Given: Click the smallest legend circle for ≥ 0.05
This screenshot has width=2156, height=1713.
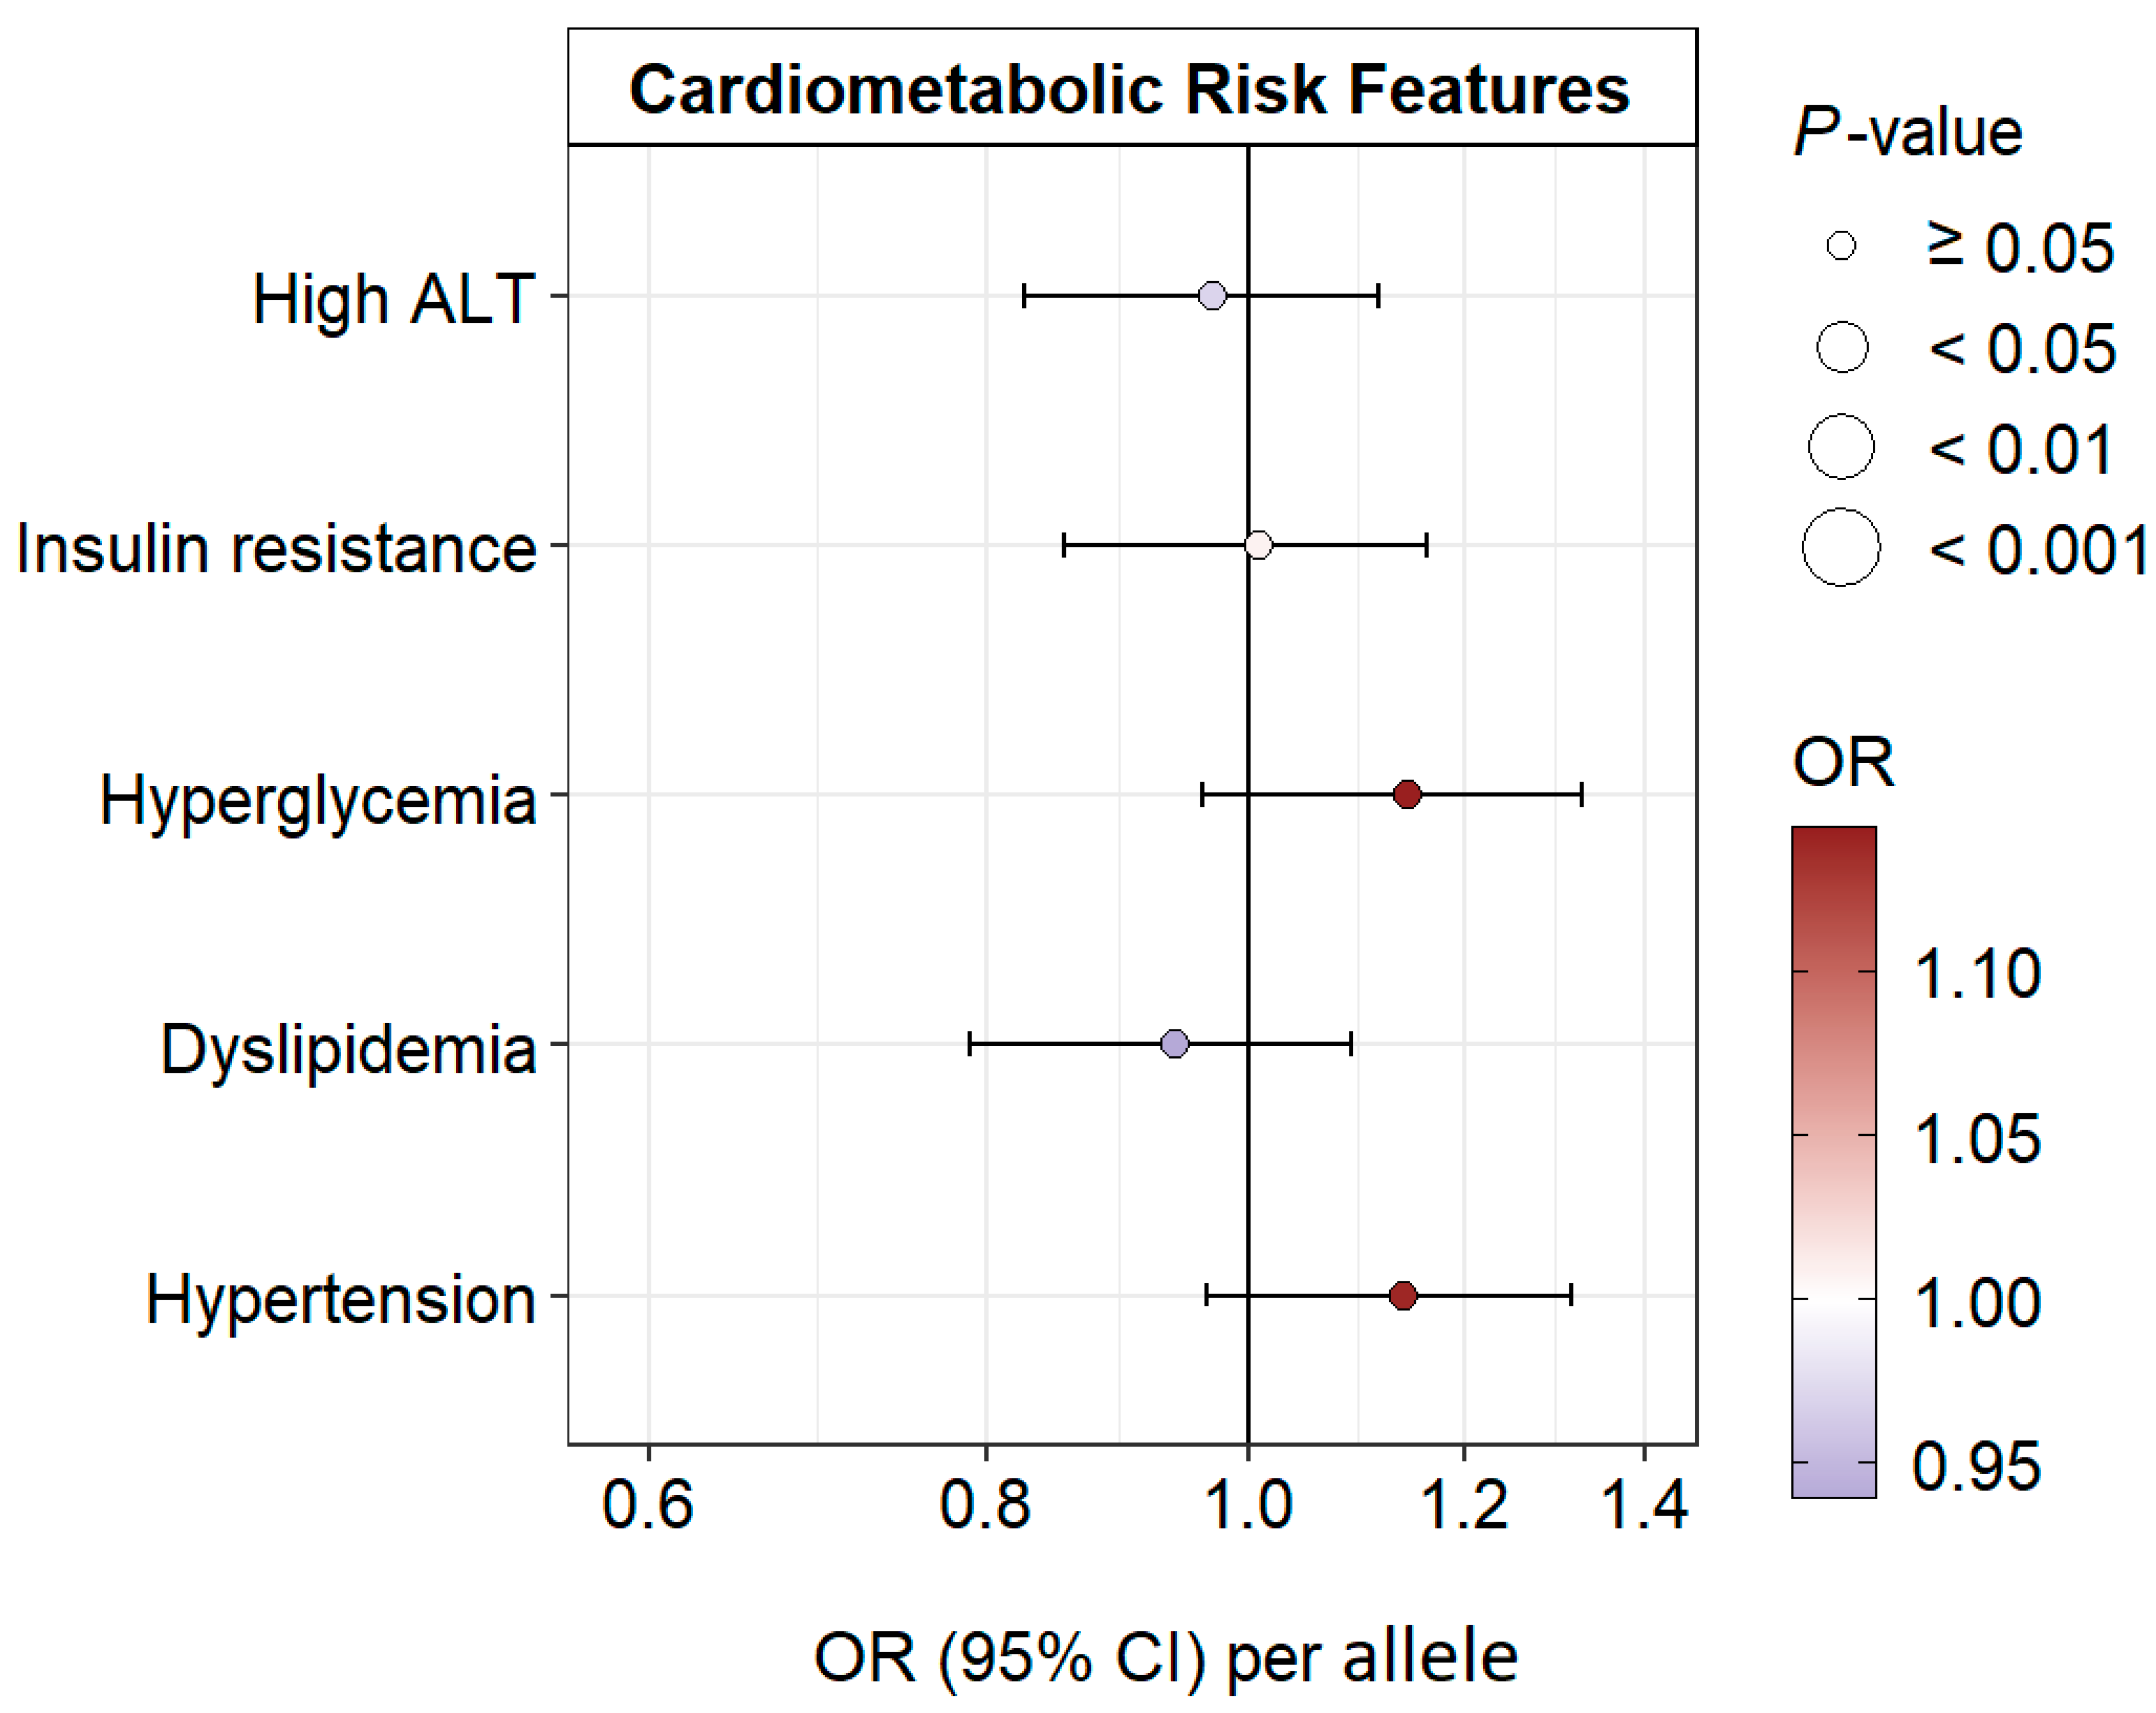Looking at the screenshot, I should click(1841, 246).
